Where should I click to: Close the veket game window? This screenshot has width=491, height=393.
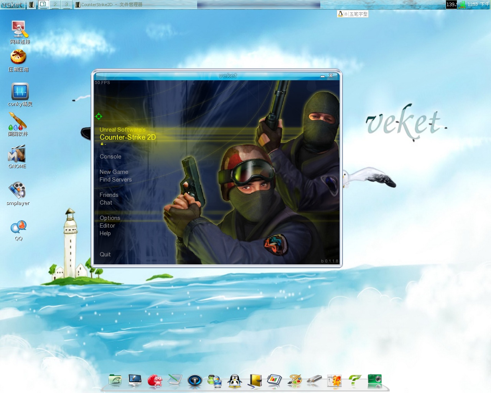[x=331, y=76]
